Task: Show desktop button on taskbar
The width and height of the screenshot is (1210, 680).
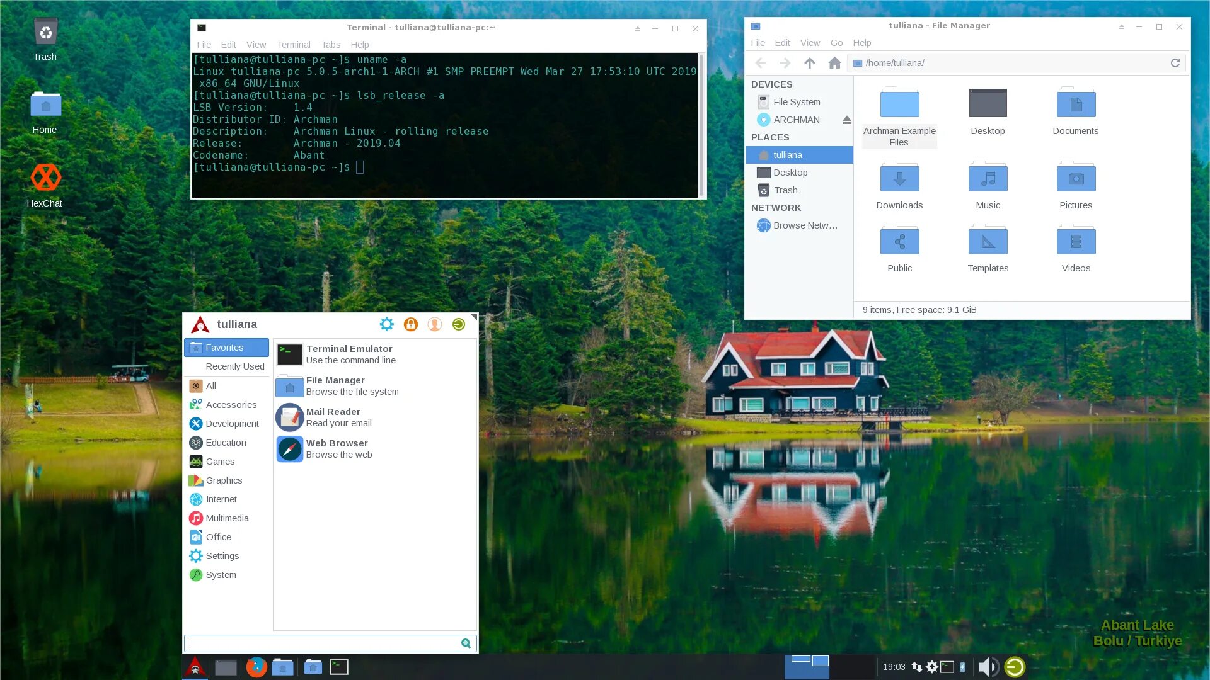Action: pos(226,667)
